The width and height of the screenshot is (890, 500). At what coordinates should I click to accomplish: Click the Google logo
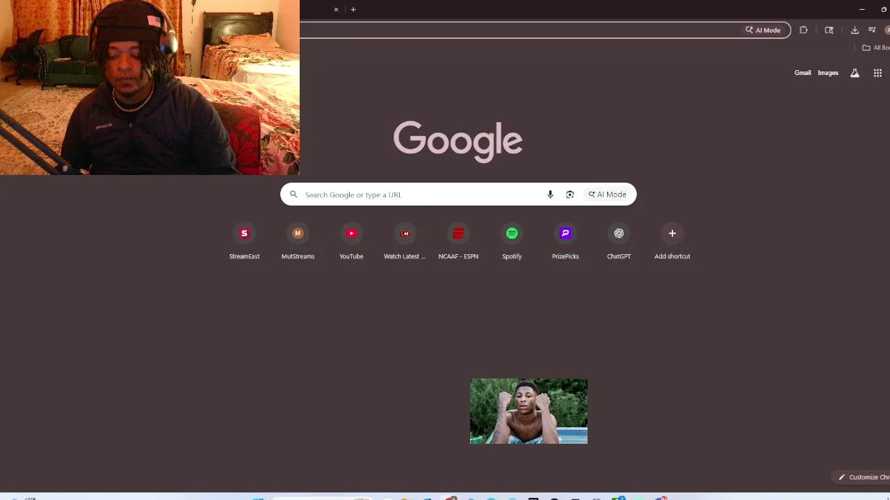tap(458, 141)
